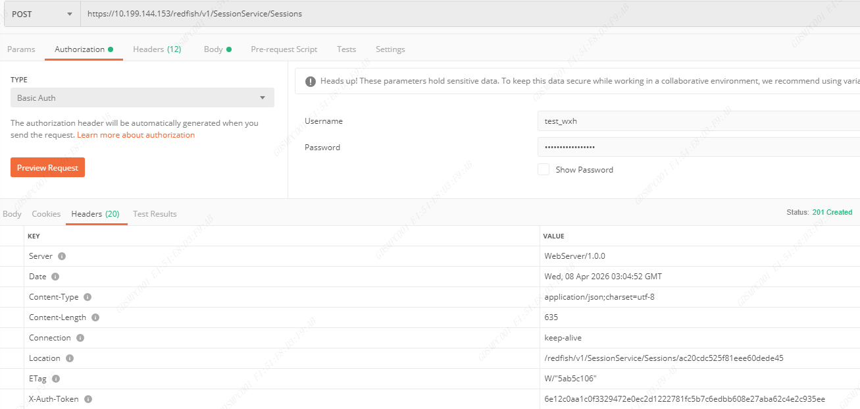Viewport: 860px width, 409px height.
Task: Click info icon beside Content-Type header
Action: [x=88, y=297]
